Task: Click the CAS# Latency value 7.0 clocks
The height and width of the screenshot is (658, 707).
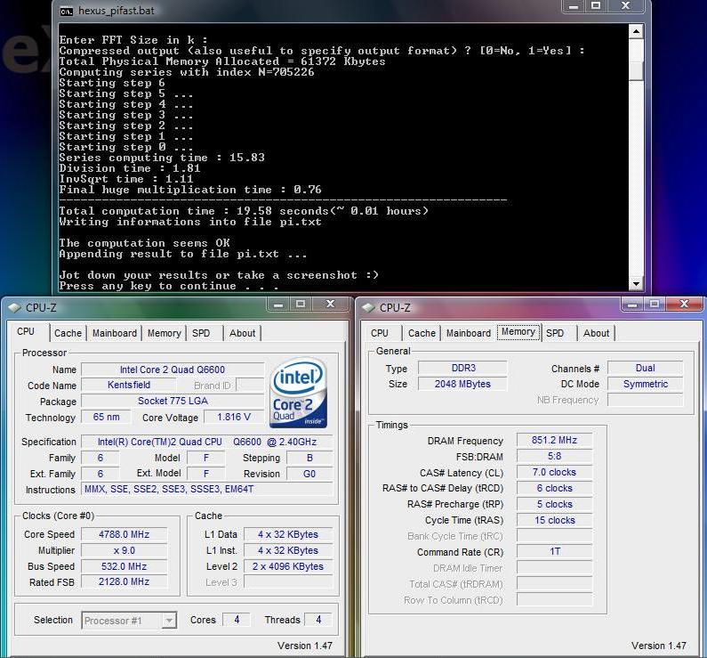Action: 555,472
